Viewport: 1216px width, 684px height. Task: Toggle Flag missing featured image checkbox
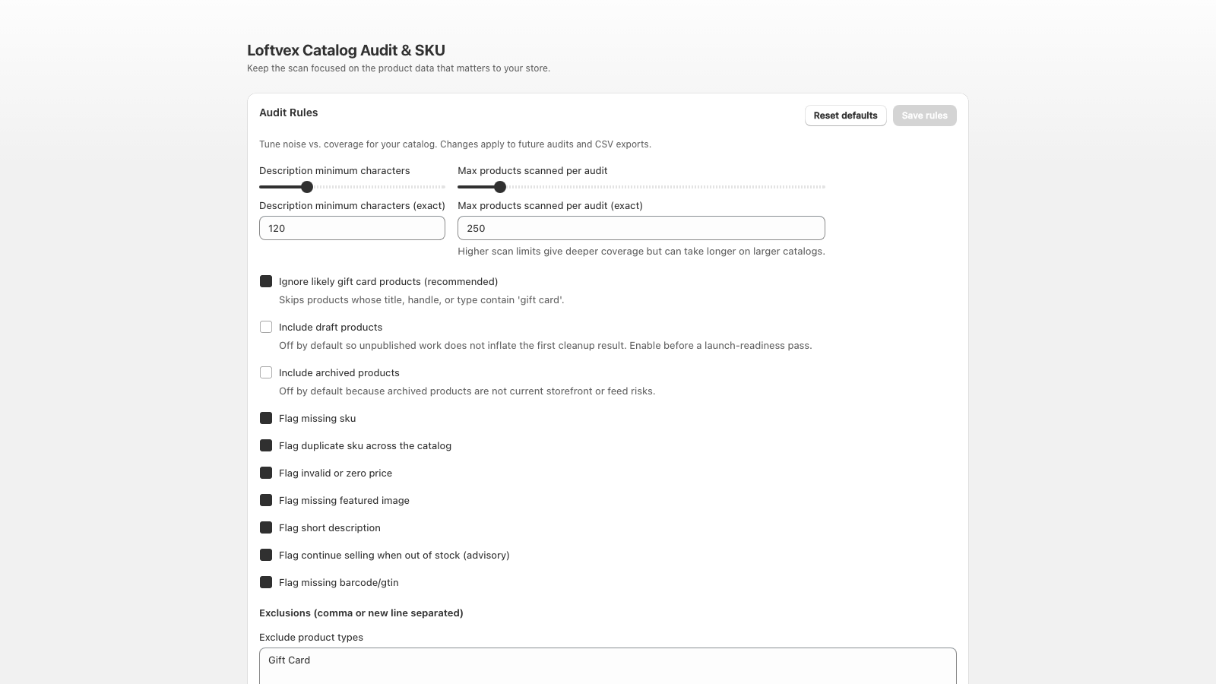pyautogui.click(x=266, y=500)
